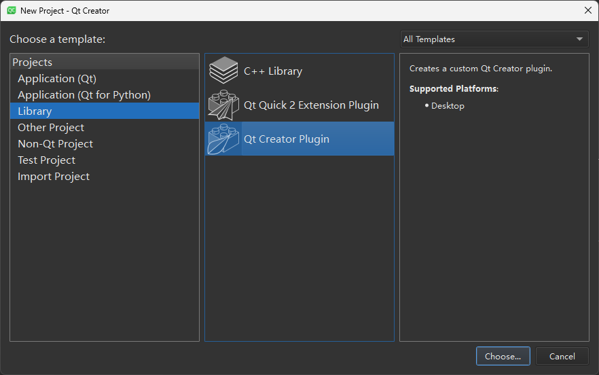
Task: Click the Supported Platforms heading
Action: (x=454, y=89)
